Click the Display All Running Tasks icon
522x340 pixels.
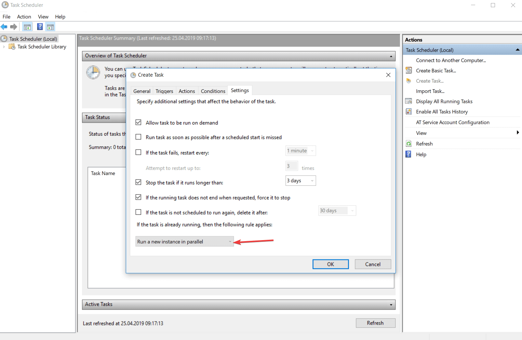click(409, 101)
